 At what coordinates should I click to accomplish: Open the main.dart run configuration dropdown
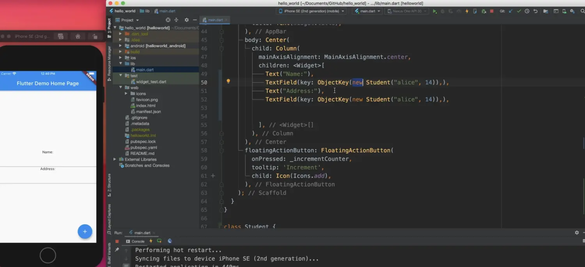(368, 11)
